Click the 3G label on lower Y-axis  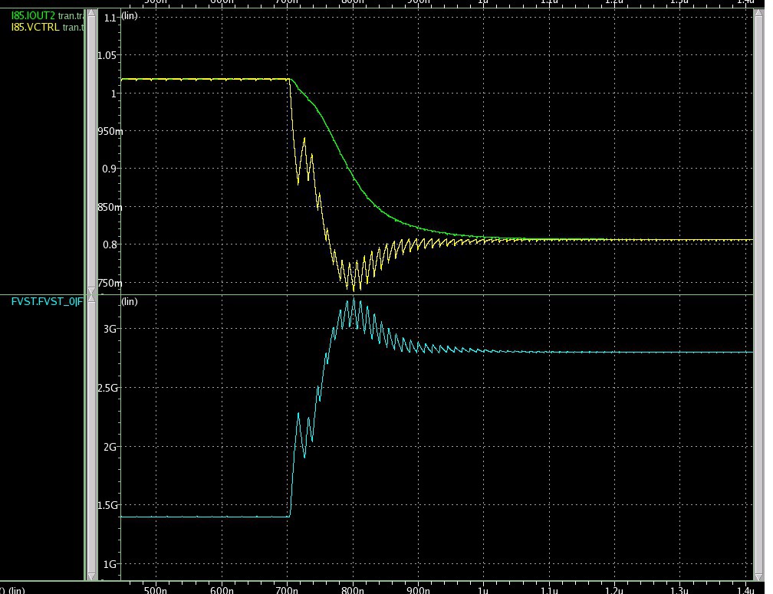pos(108,329)
